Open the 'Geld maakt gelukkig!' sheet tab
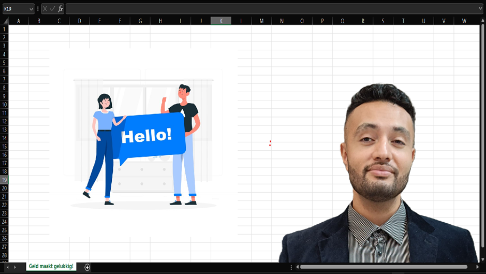486x274 pixels. coord(51,266)
